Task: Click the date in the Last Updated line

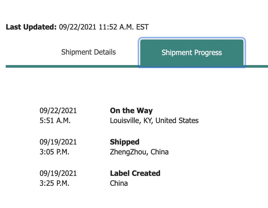Action: (x=78, y=27)
